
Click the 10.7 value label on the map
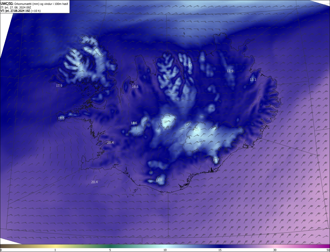tap(216, 160)
